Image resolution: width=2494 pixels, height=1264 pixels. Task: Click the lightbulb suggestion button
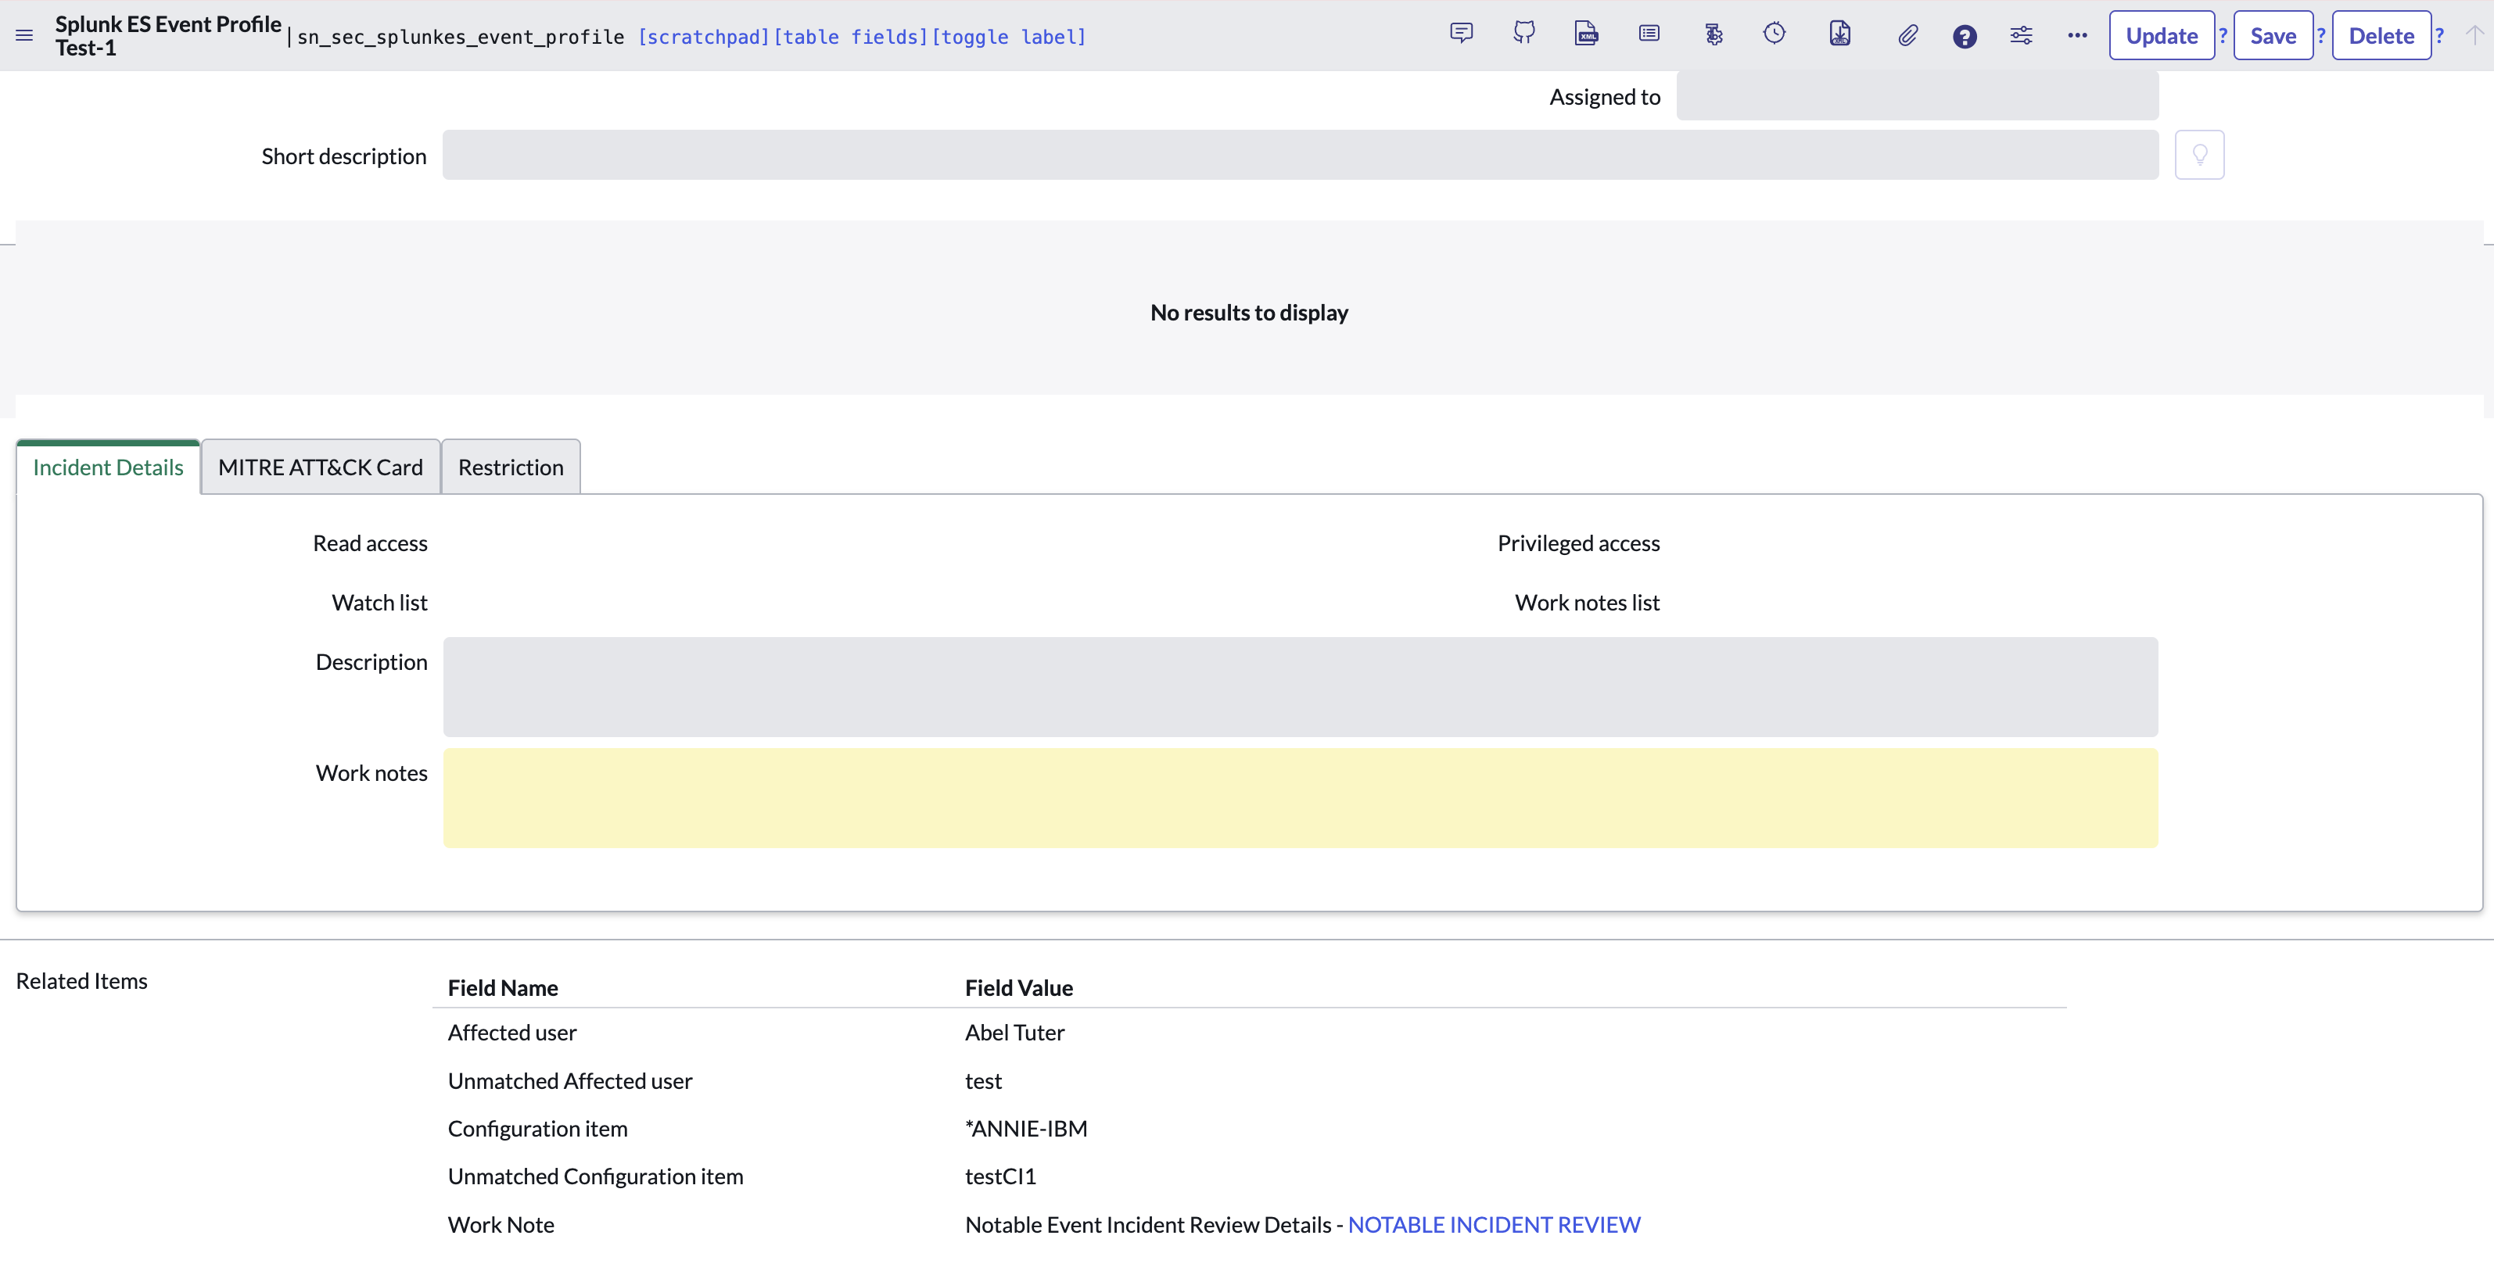(x=2198, y=155)
